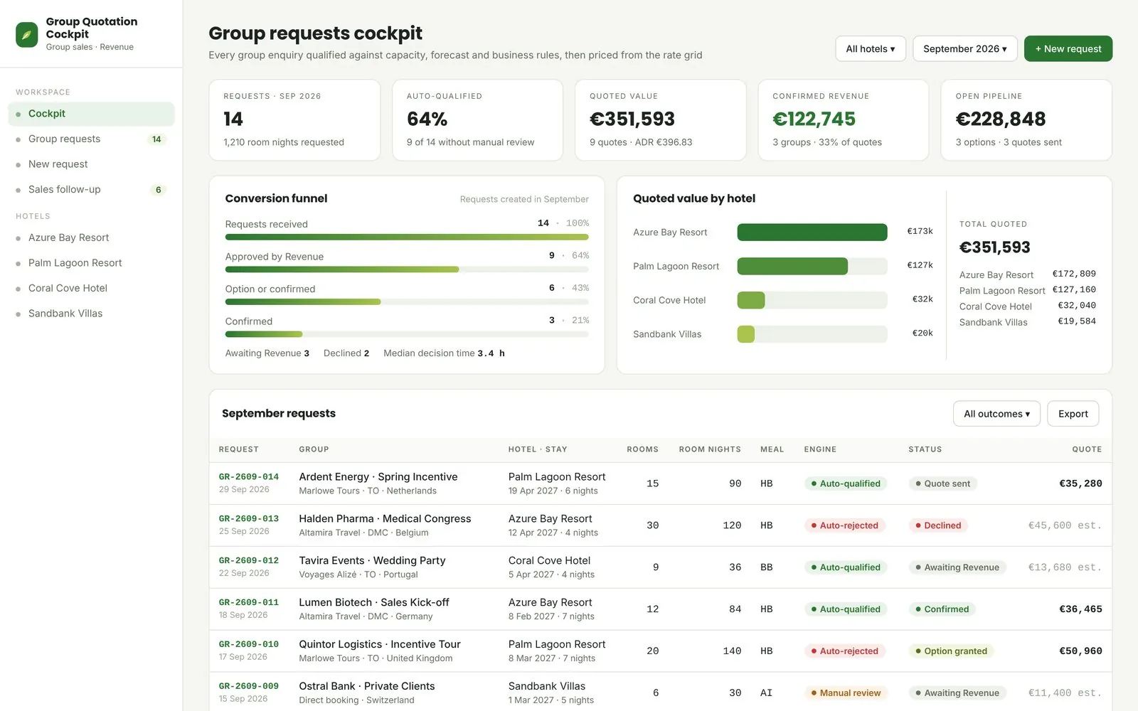1138x711 pixels.
Task: Click the ROOM NIGHTS column header
Action: tap(710, 449)
